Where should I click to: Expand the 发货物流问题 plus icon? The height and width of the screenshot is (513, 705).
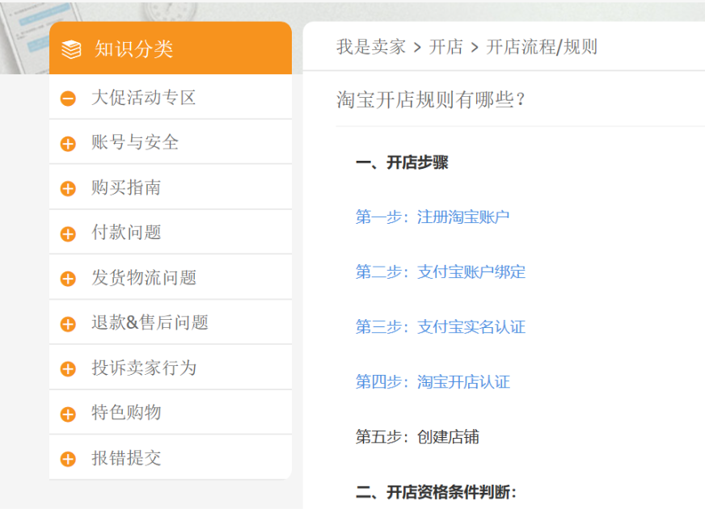(x=68, y=279)
